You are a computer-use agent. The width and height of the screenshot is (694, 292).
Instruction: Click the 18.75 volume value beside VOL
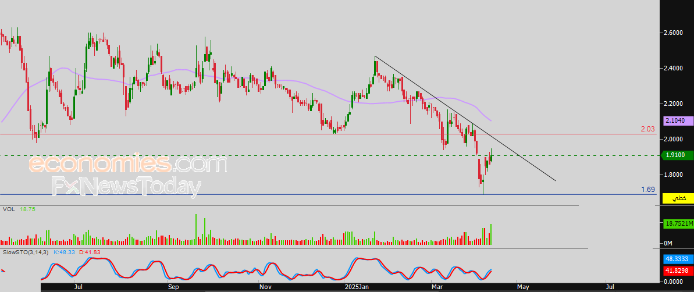point(27,209)
